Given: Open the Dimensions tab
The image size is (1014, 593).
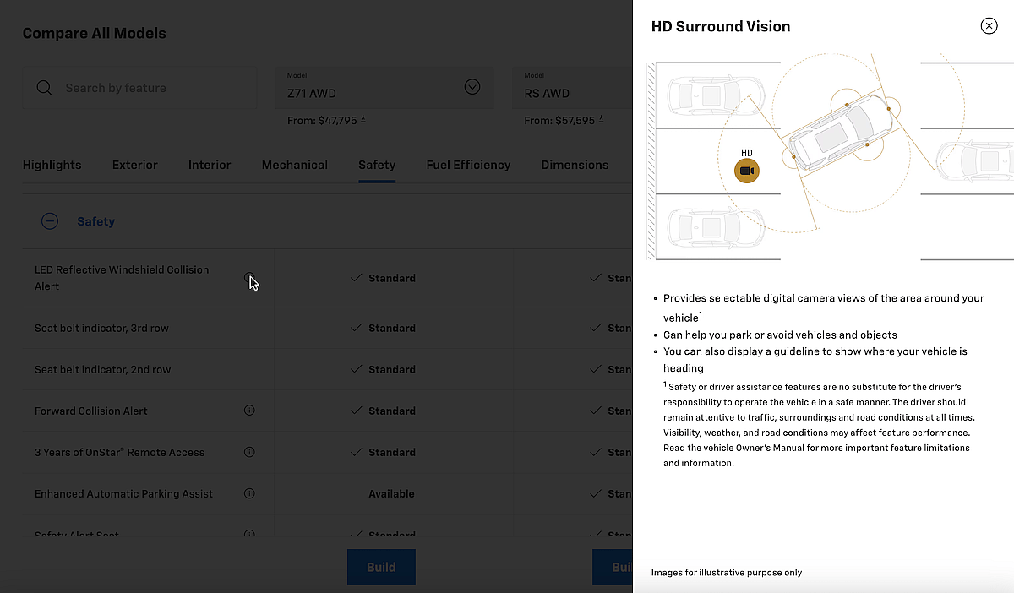Looking at the screenshot, I should pyautogui.click(x=575, y=165).
